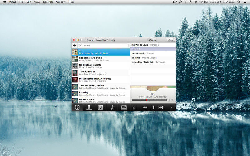
Task: Click album art for Breaking
Action: (x=75, y=94)
